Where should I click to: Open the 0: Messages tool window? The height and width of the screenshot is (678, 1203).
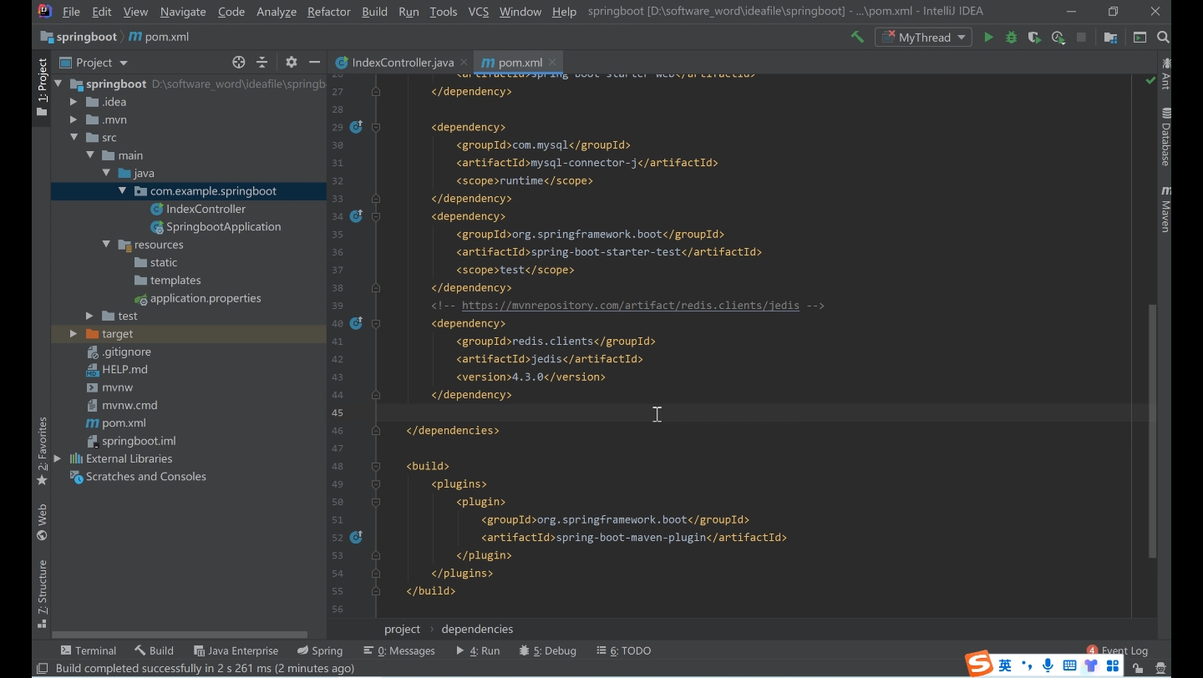coord(400,650)
